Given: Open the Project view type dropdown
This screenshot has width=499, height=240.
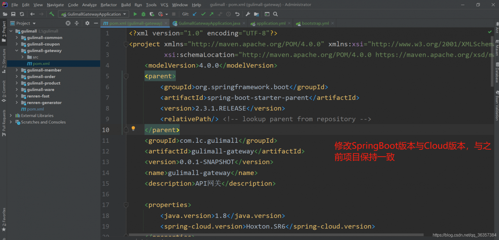Looking at the screenshot, I should pos(23,23).
